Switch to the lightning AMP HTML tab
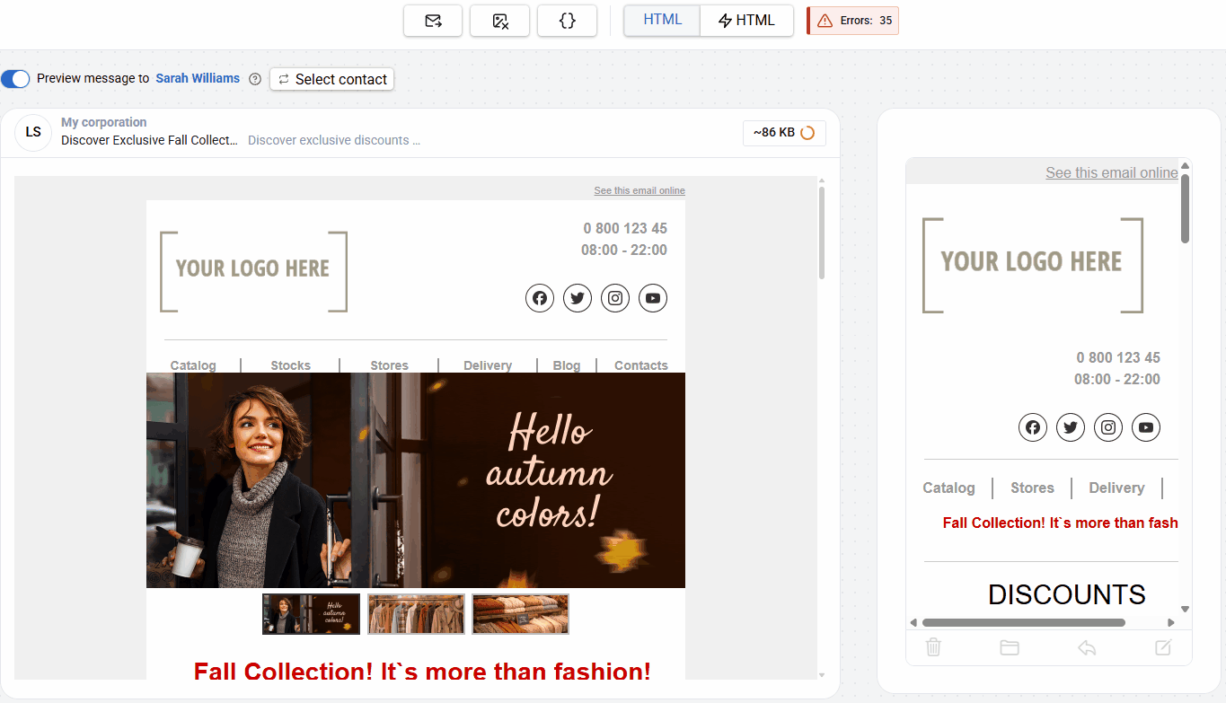The image size is (1226, 703). click(x=746, y=20)
